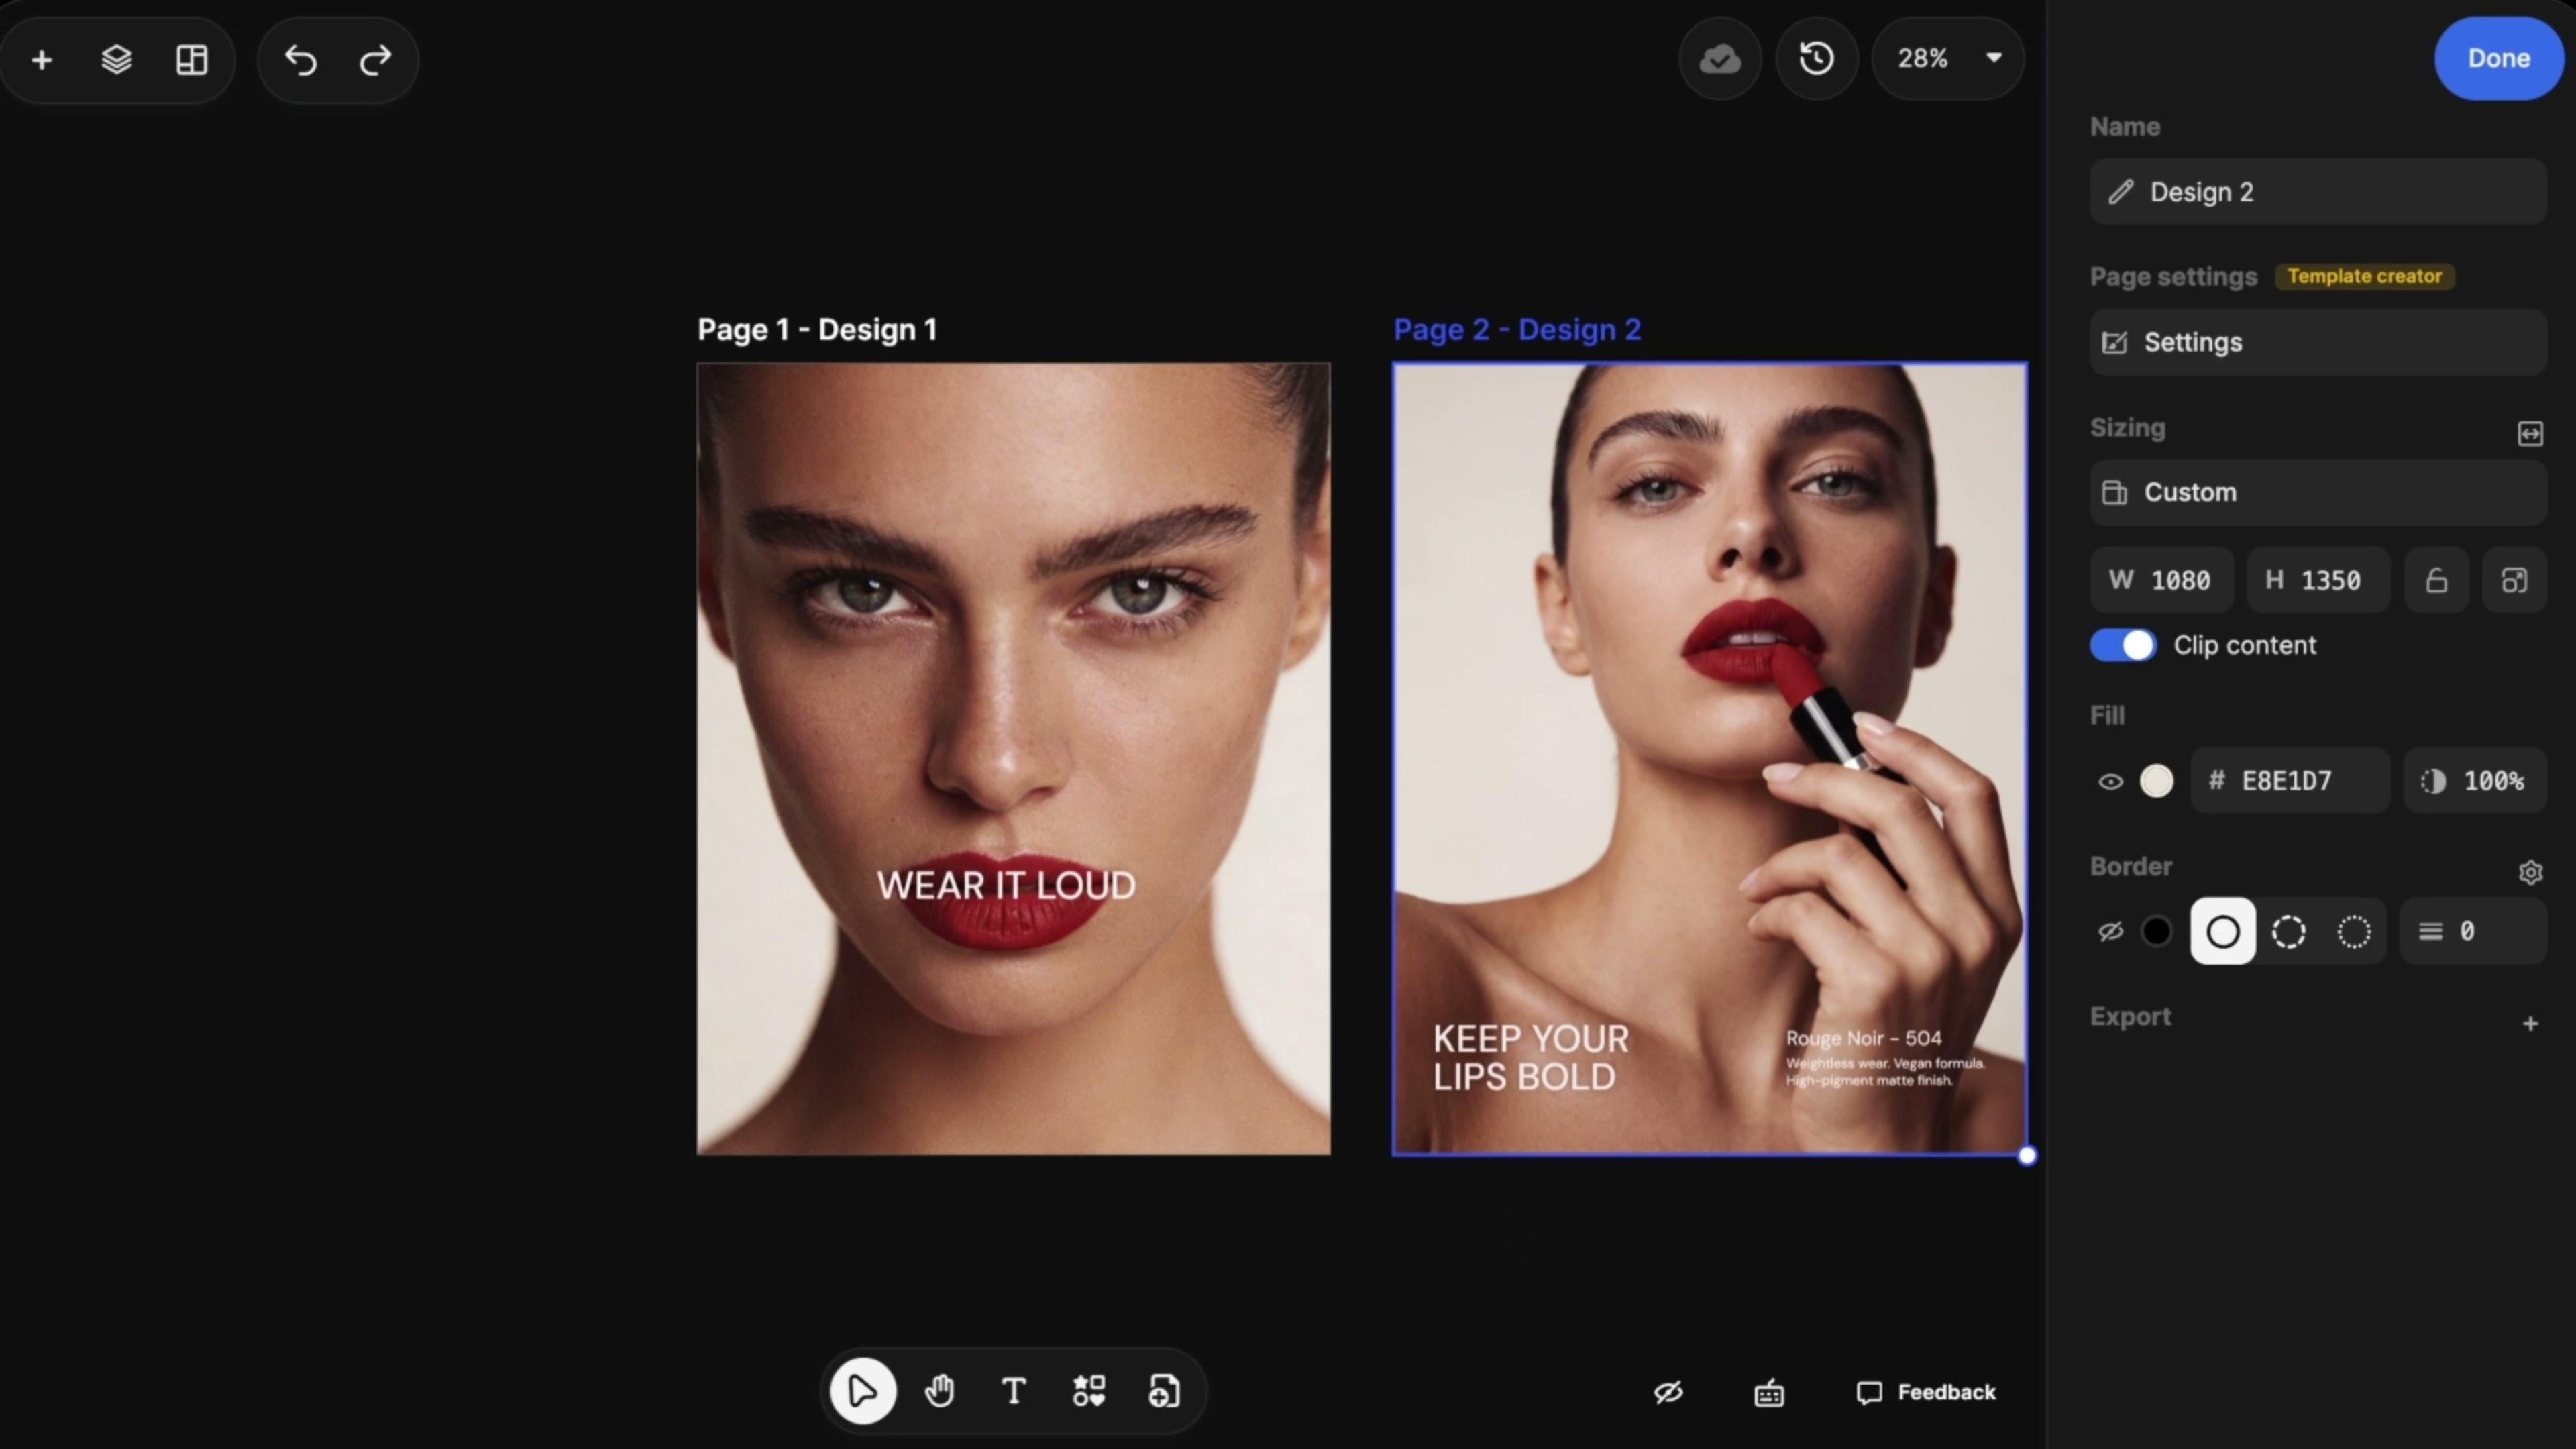Open the Feedback button
Viewport: 2576px width, 1449px height.
pos(1926,1392)
